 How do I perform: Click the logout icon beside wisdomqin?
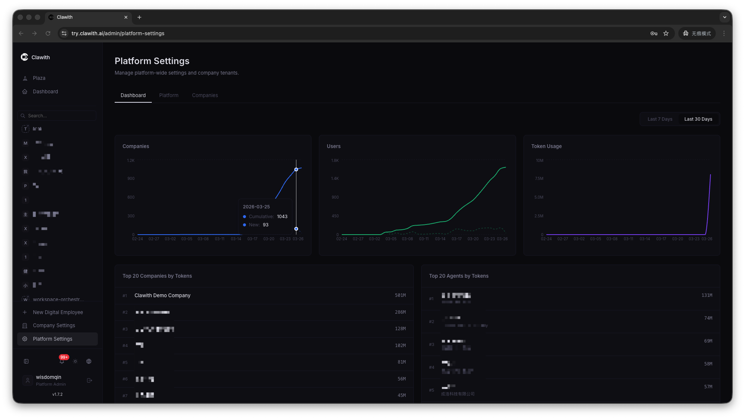(x=90, y=380)
